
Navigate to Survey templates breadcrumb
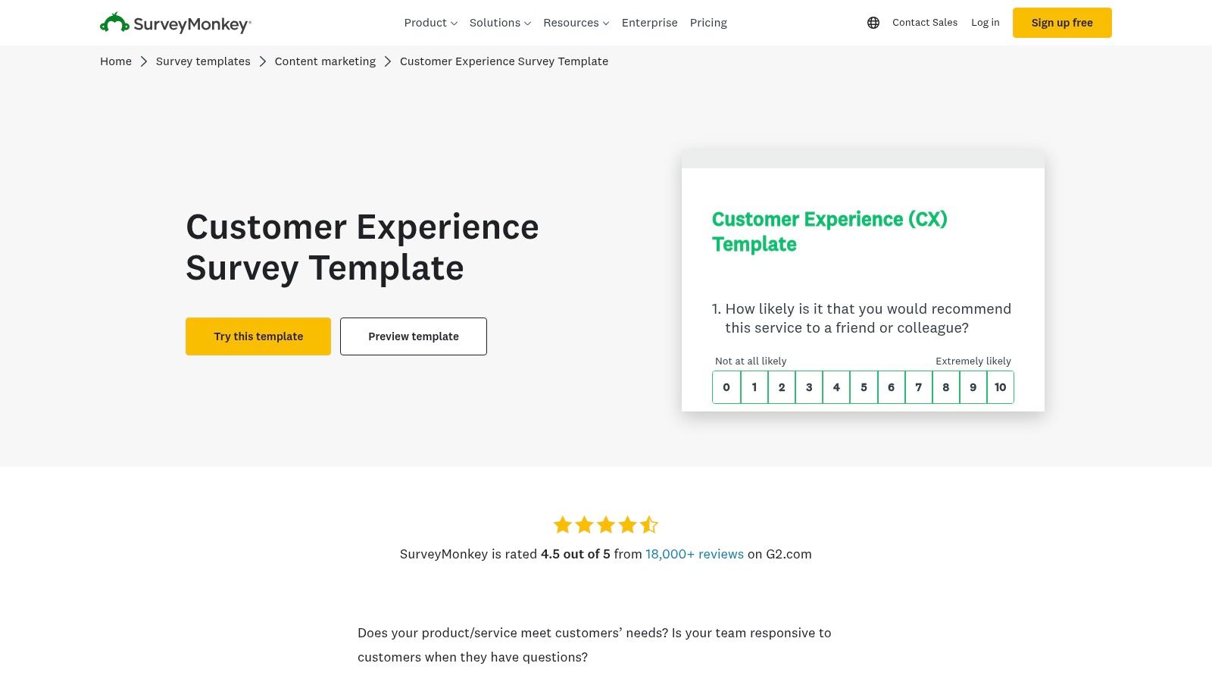pyautogui.click(x=202, y=61)
